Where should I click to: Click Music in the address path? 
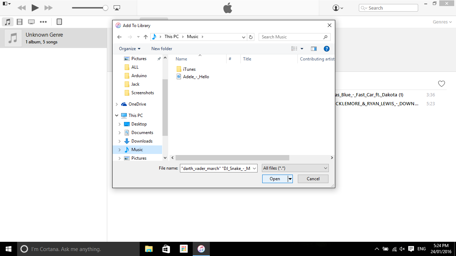pyautogui.click(x=193, y=37)
